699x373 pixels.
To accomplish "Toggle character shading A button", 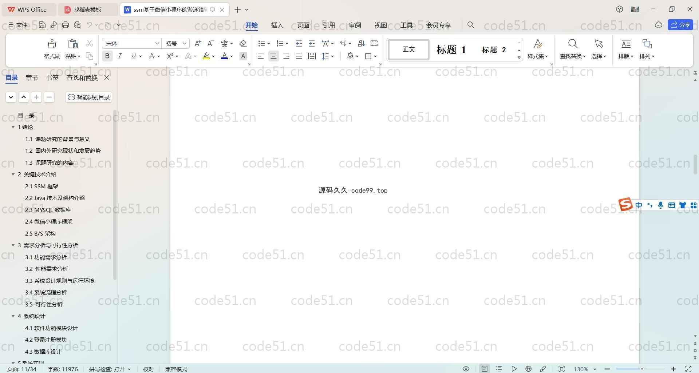I will tap(243, 56).
